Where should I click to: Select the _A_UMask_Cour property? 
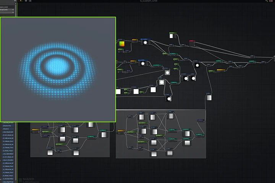[8, 166]
